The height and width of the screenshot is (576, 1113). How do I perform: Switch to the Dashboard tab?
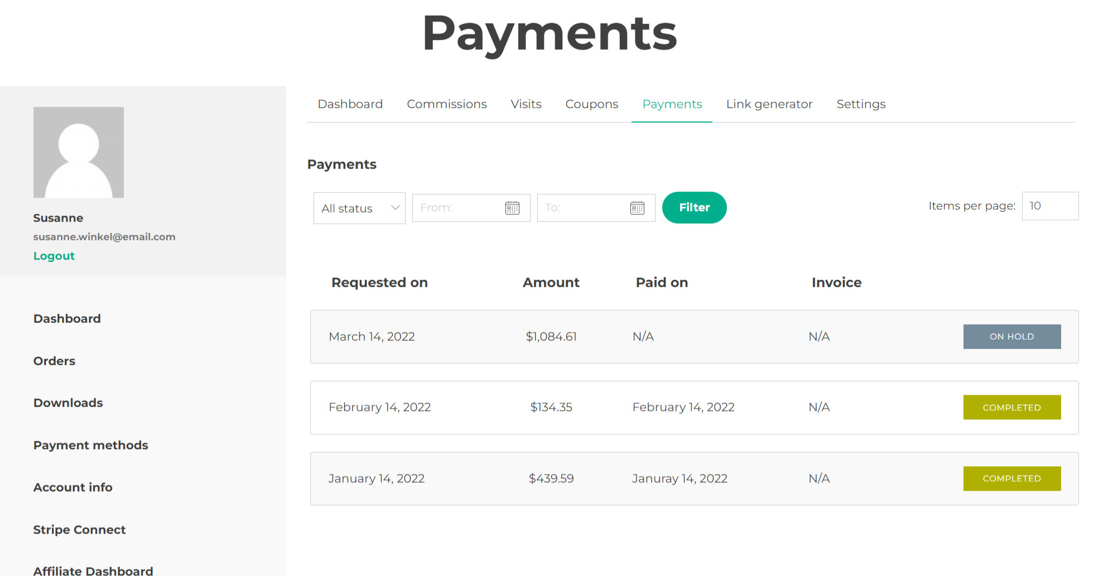[x=350, y=104]
